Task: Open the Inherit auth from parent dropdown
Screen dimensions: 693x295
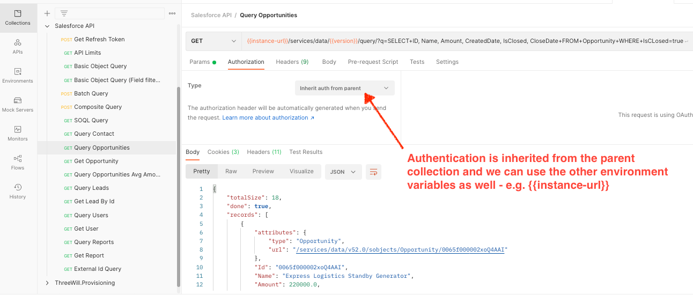Action: click(x=344, y=88)
